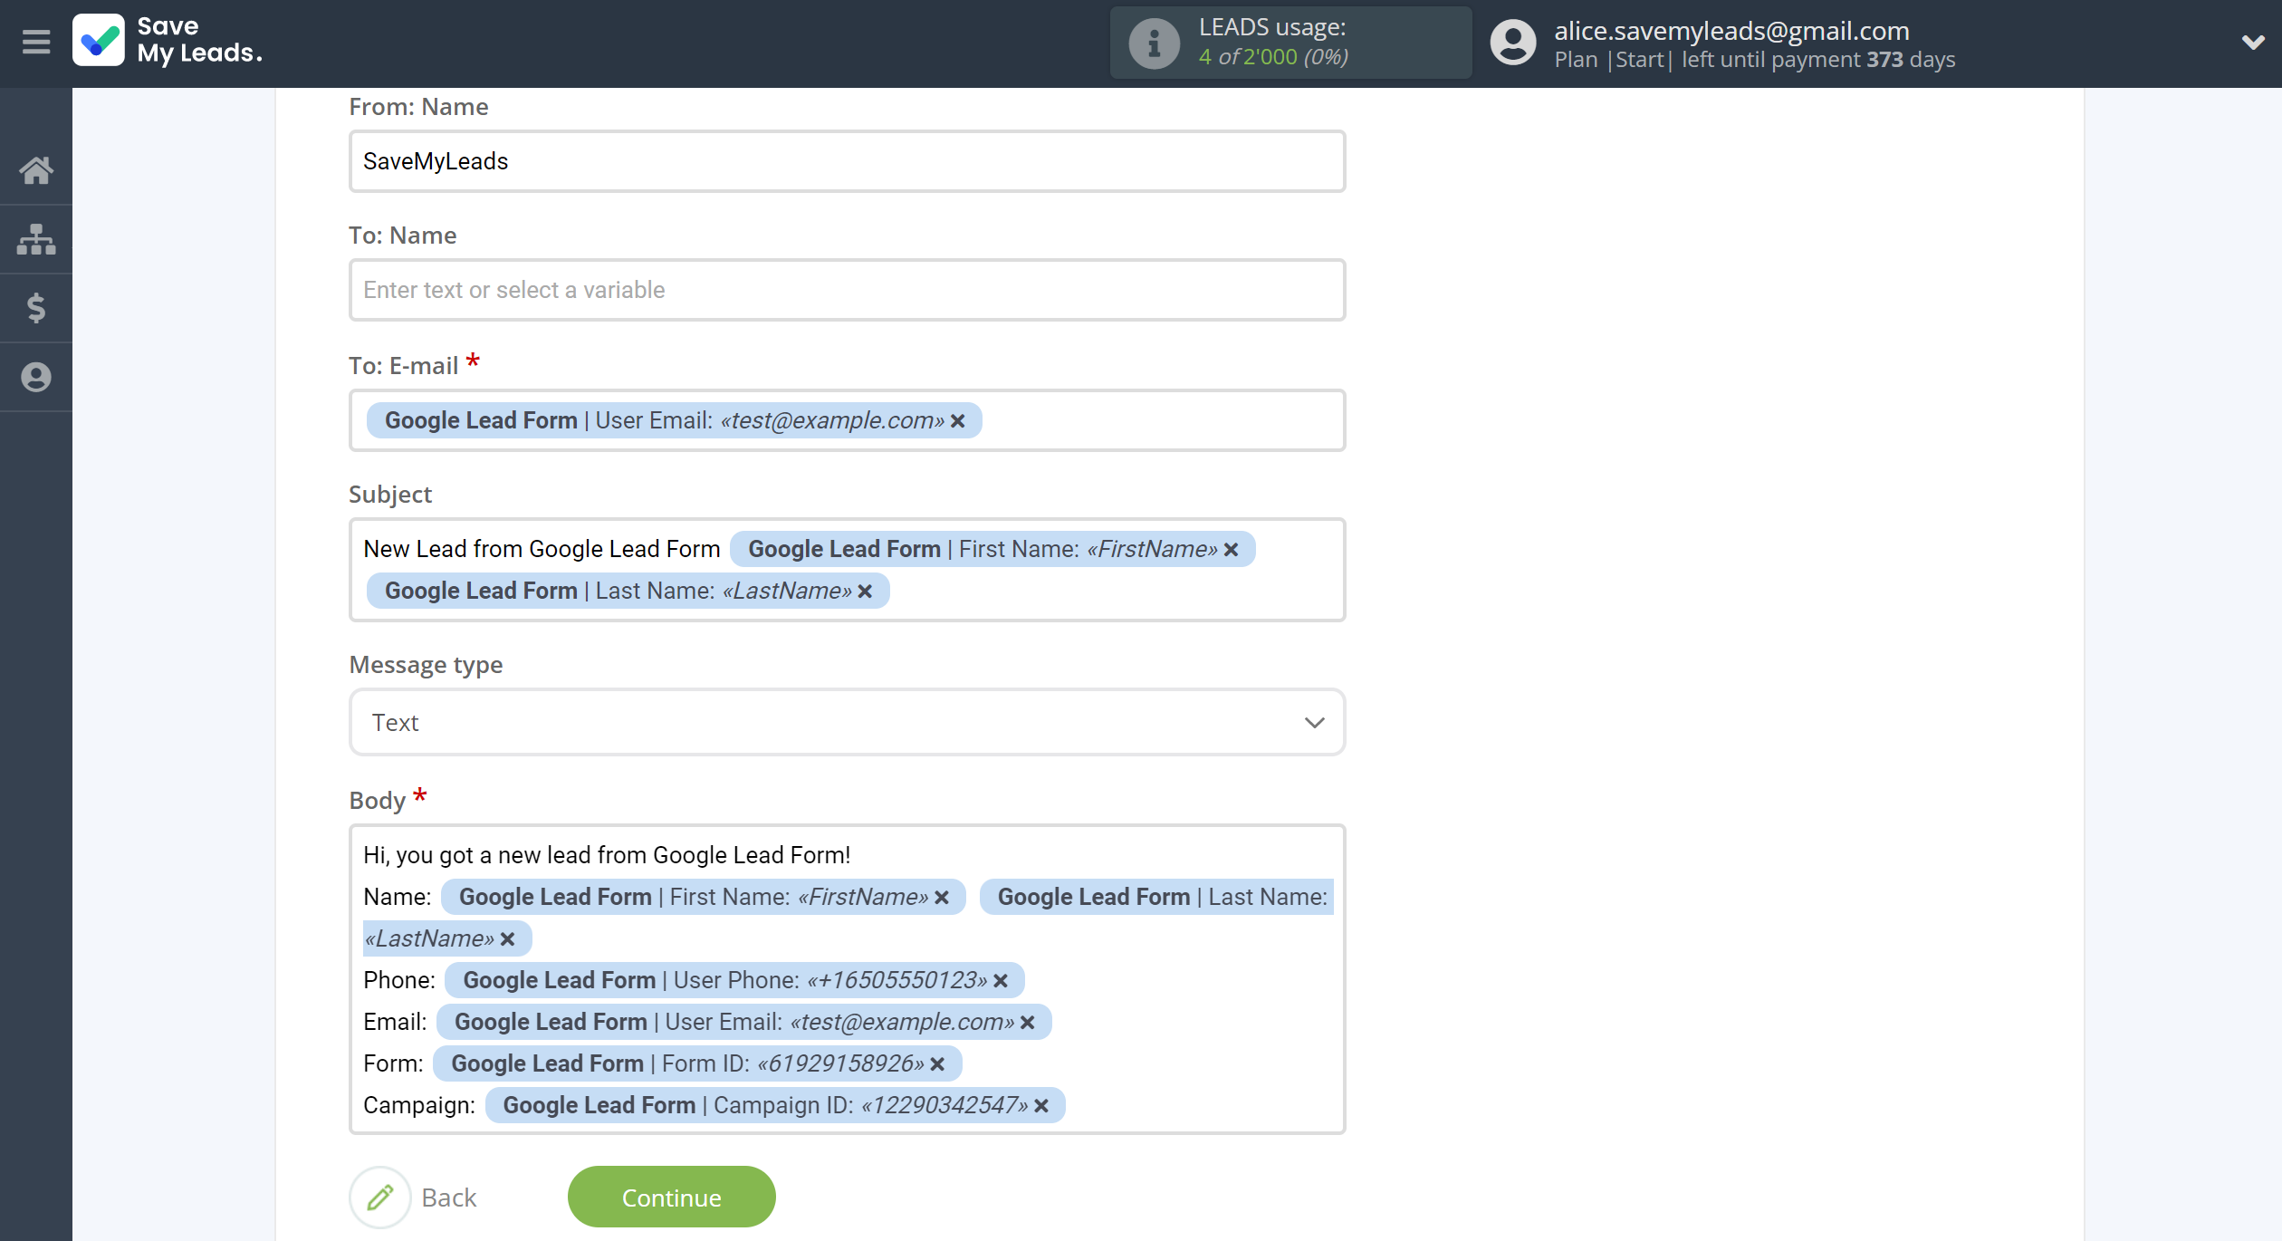This screenshot has width=2282, height=1241.
Task: Remove Last Name tag from Subject
Action: (866, 592)
